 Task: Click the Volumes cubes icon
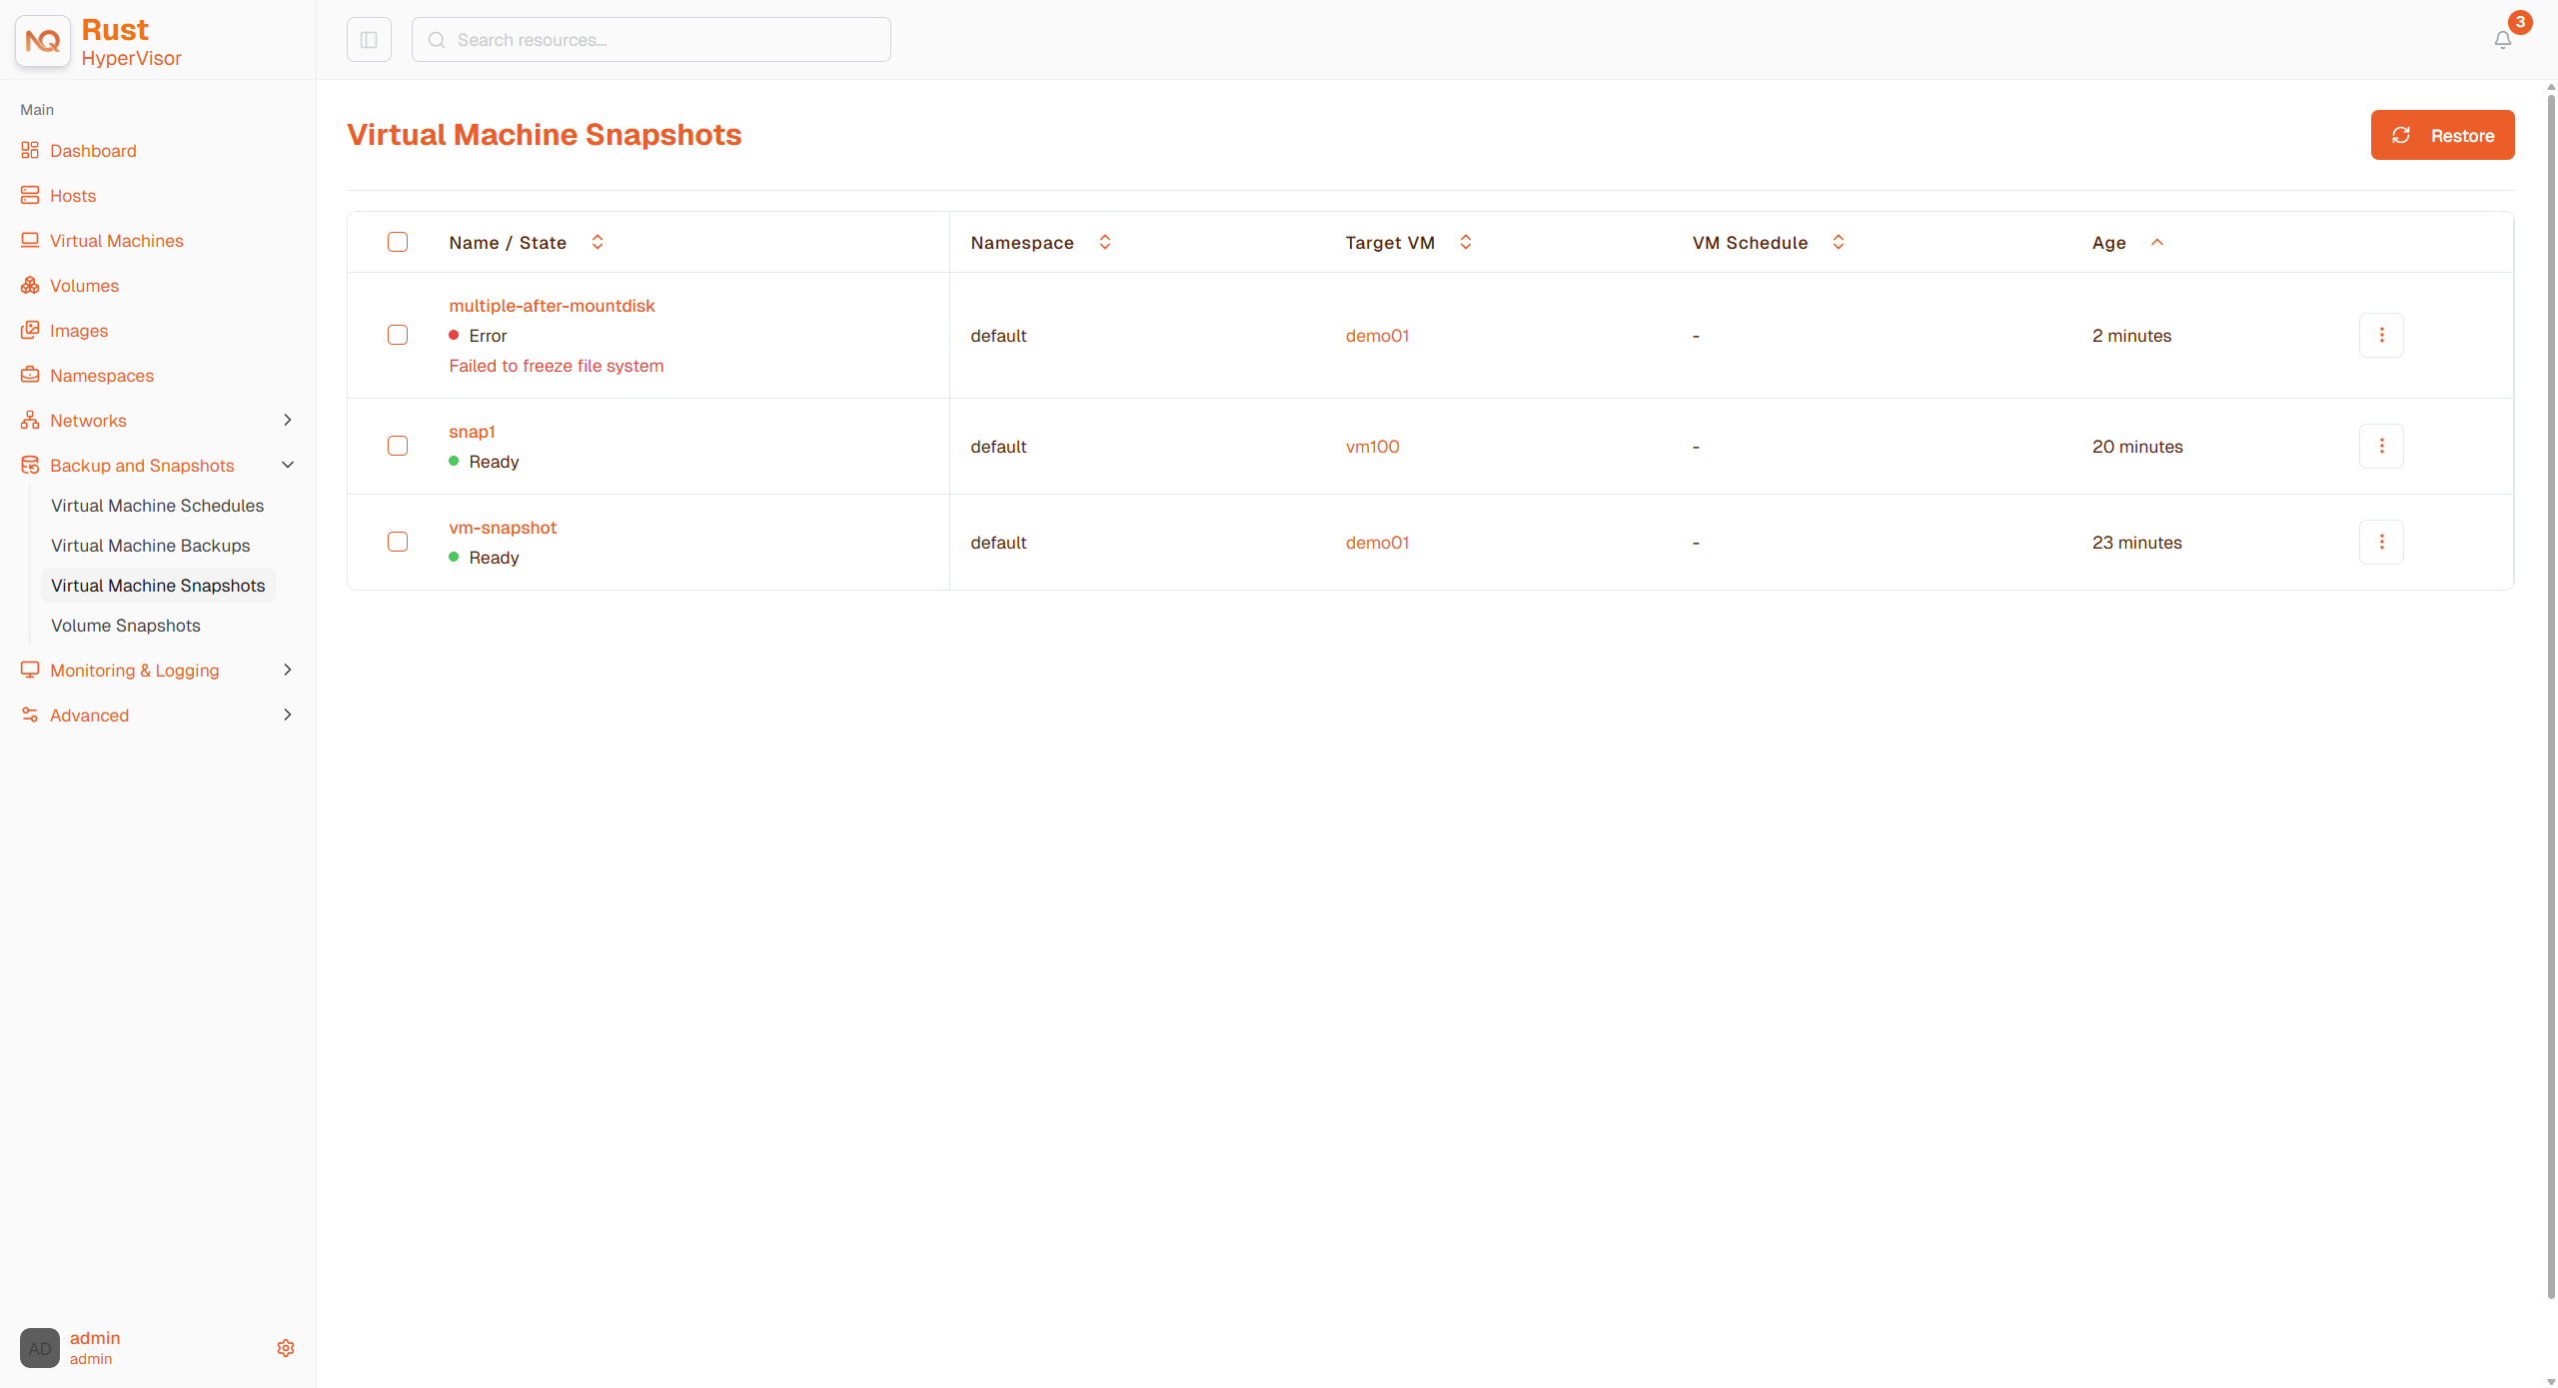coord(30,285)
